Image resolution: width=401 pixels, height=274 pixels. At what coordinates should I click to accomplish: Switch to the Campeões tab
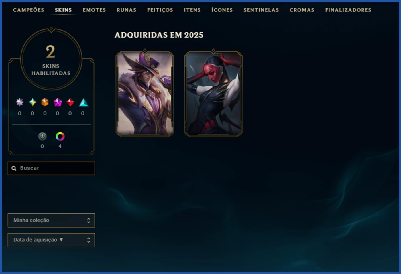(x=29, y=10)
